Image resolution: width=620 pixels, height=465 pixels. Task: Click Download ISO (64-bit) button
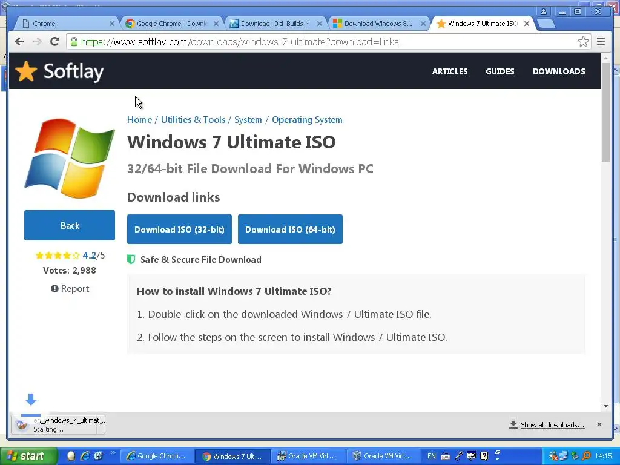point(290,229)
